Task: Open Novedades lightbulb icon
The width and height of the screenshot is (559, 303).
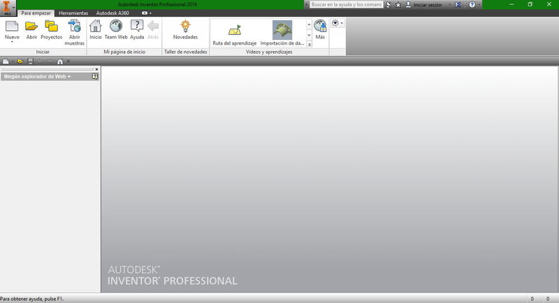Action: click(185, 27)
